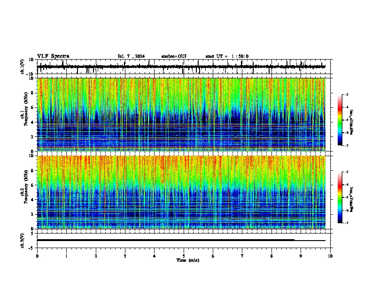372x287 pixels.
Task: Click the time axis tick label "2"
Action: (96, 256)
